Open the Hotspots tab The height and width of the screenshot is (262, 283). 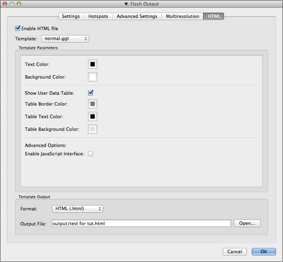[x=98, y=16]
